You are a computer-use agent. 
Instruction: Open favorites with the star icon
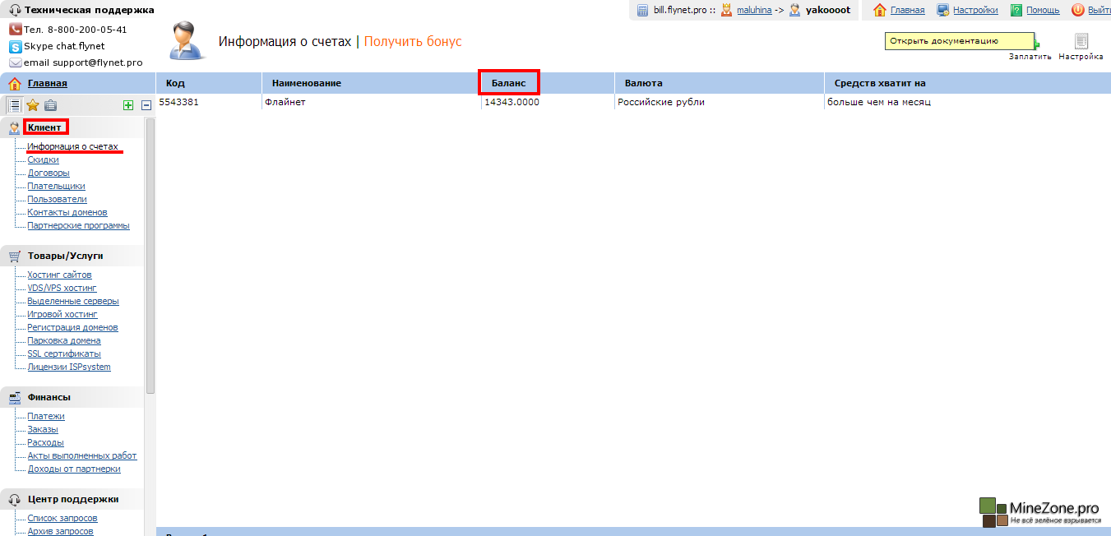[33, 105]
